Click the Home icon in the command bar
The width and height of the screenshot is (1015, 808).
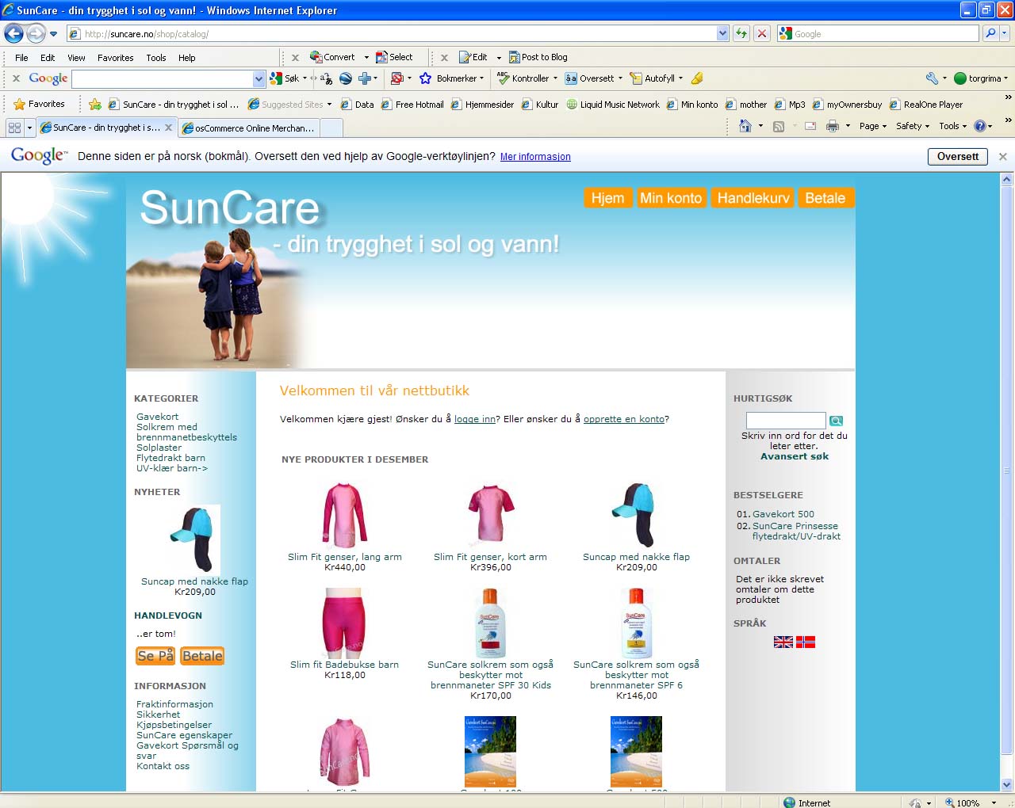tap(745, 126)
